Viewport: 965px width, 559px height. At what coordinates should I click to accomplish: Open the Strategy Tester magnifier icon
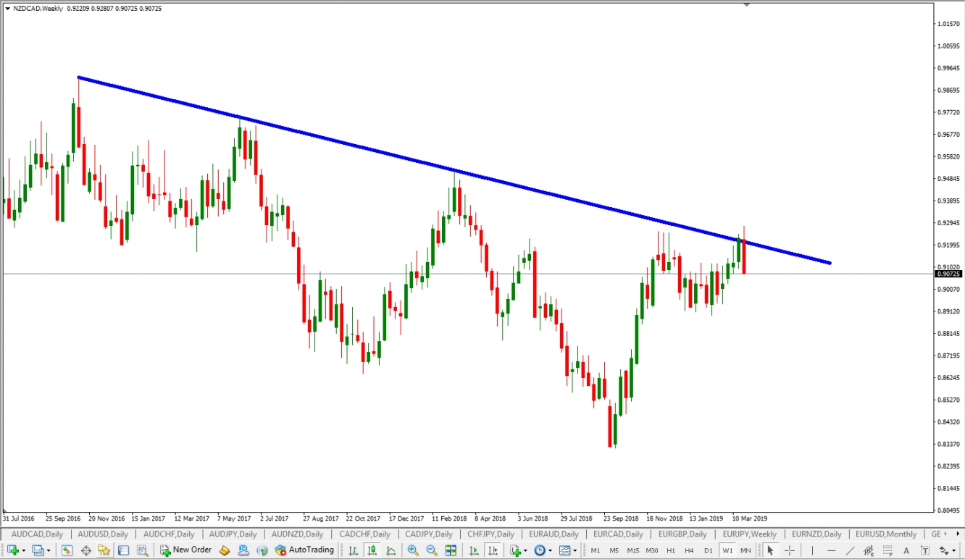(143, 550)
